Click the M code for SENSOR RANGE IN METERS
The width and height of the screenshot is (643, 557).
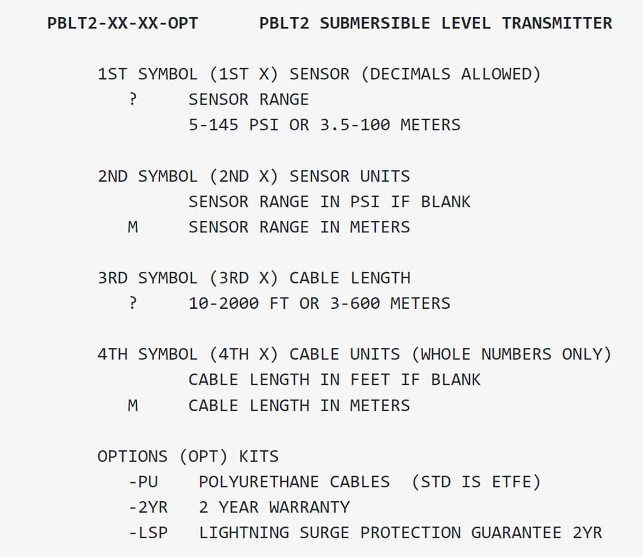(x=133, y=227)
